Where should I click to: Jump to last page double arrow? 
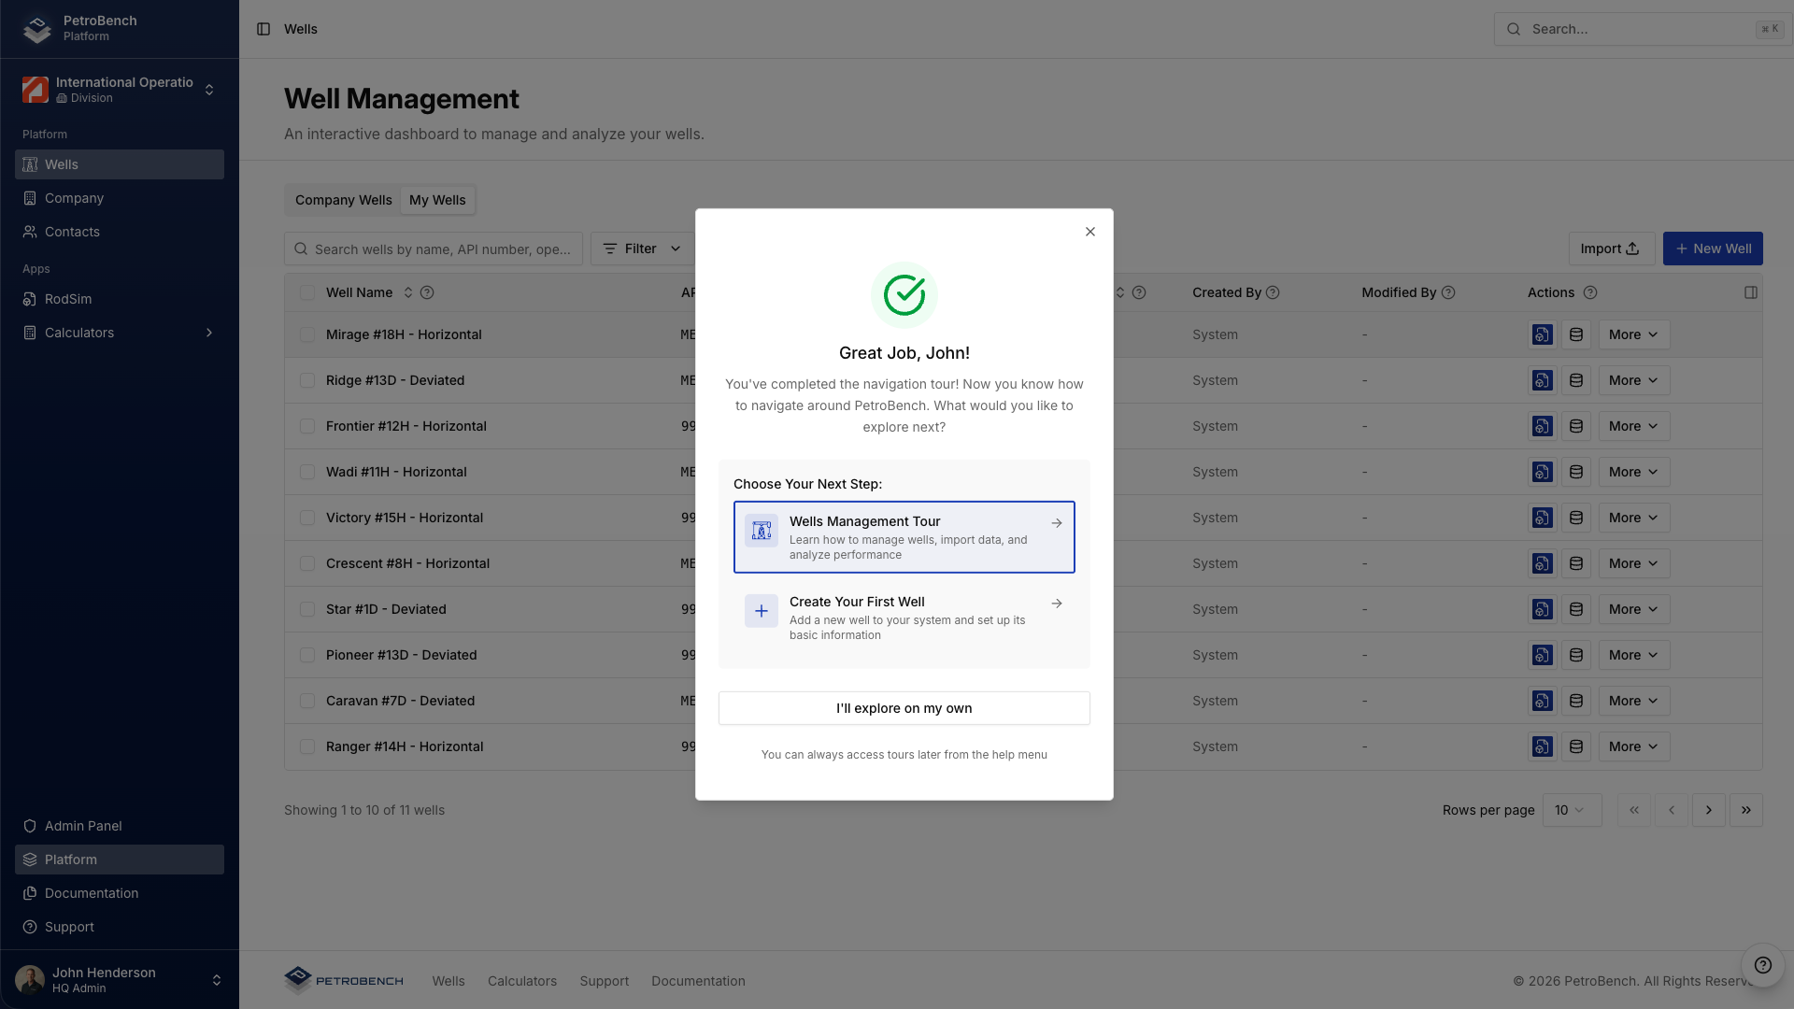[x=1745, y=810]
